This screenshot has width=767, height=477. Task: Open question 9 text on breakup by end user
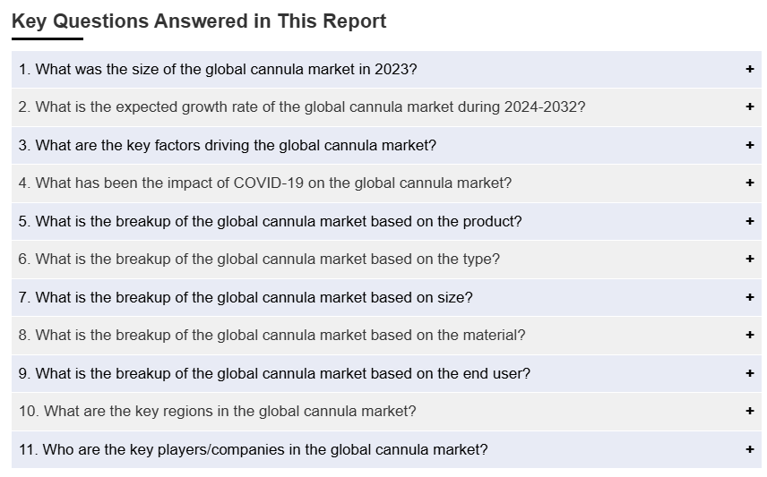pyautogui.click(x=274, y=373)
